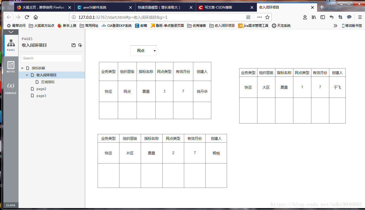Open page3 in the tree
The height and width of the screenshot is (210, 365).
pyautogui.click(x=41, y=96)
